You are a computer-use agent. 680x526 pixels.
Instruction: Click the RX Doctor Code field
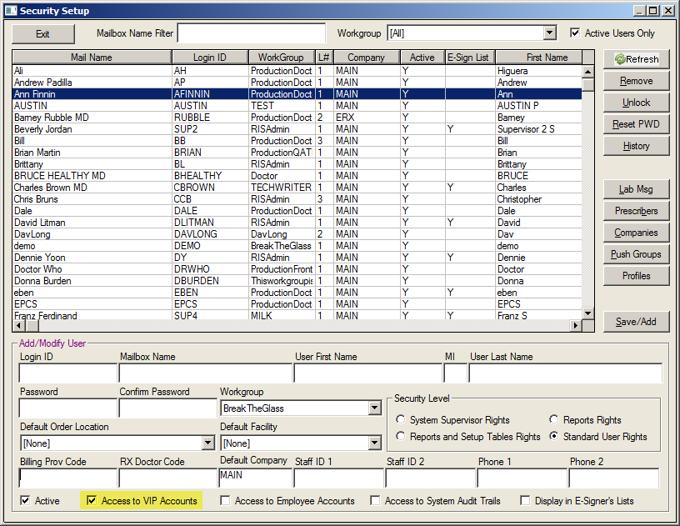tap(167, 478)
